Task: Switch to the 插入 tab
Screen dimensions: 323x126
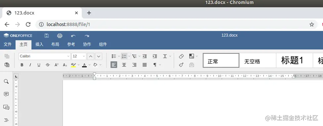Action: tap(39, 44)
